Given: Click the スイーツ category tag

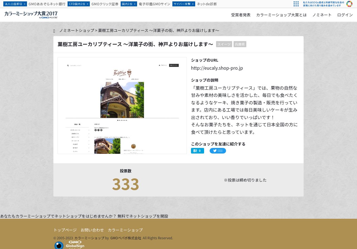Looking at the screenshot, I should coord(224,44).
